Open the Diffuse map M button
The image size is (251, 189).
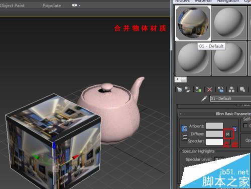(x=228, y=134)
